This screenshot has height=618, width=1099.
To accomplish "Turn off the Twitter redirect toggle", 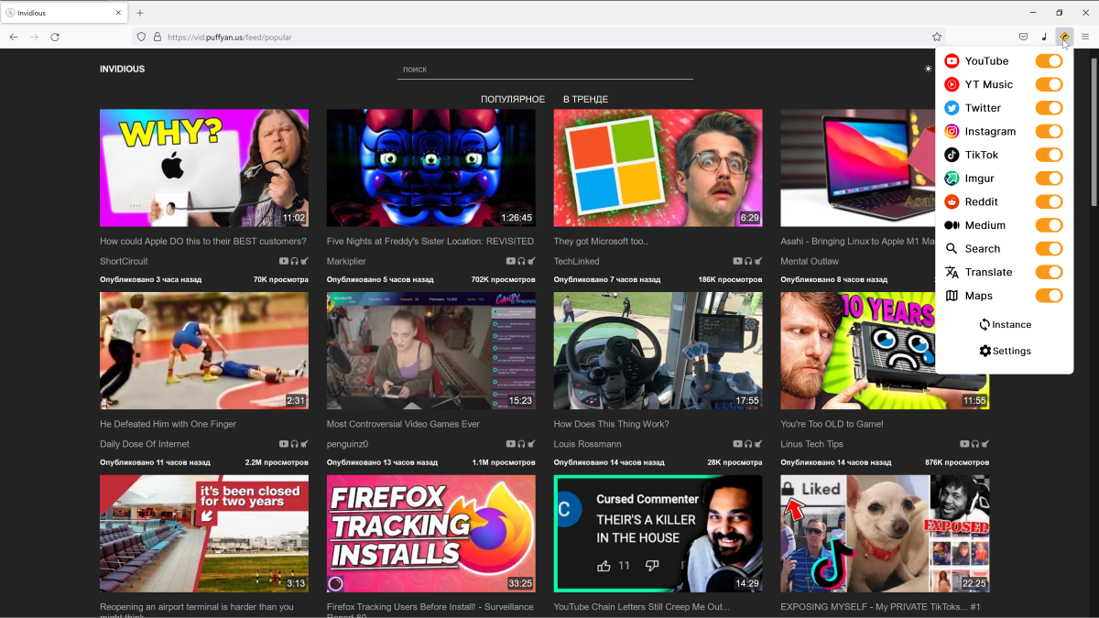I will (x=1050, y=108).
